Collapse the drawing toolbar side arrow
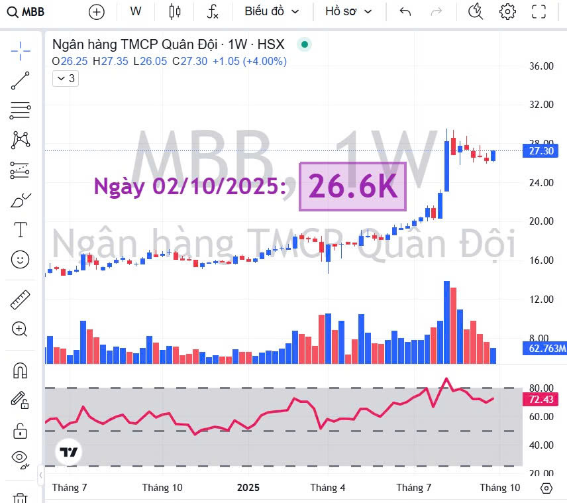This screenshot has width=567, height=503. tap(40, 475)
